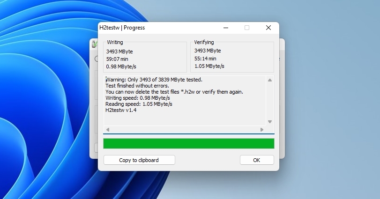This screenshot has width=380, height=199.
Task: Click the 'Warning: Only 3493 of 3839 MByte tested.' line
Action: click(x=154, y=80)
